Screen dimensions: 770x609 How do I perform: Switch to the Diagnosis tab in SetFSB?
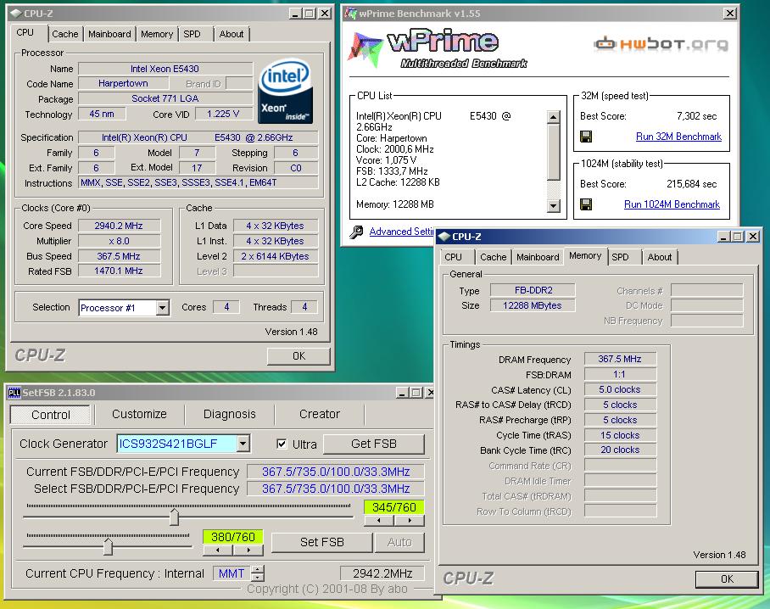[x=229, y=414]
